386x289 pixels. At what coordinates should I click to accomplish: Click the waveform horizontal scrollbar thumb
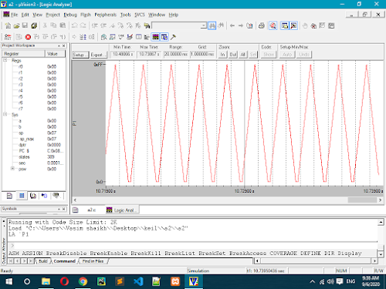pos(362,200)
